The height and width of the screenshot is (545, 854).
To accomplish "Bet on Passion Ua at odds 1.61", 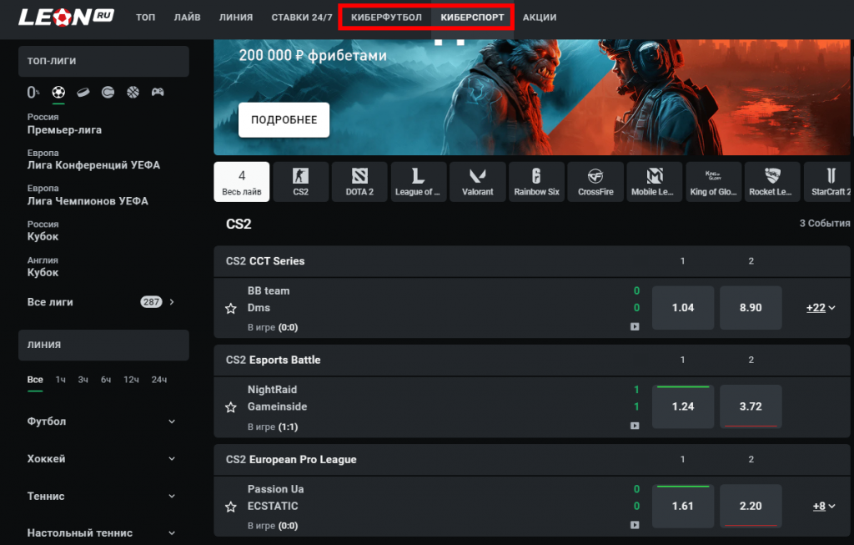I will click(x=683, y=507).
